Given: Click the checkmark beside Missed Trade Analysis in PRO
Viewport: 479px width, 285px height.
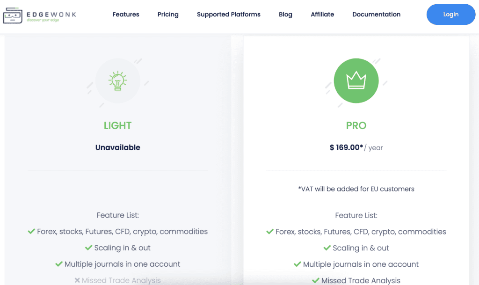Looking at the screenshot, I should point(316,280).
